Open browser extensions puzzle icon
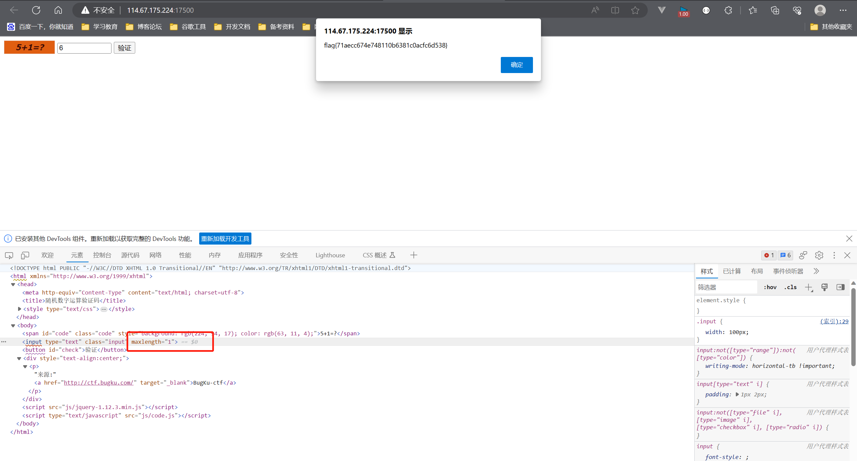 pos(728,10)
